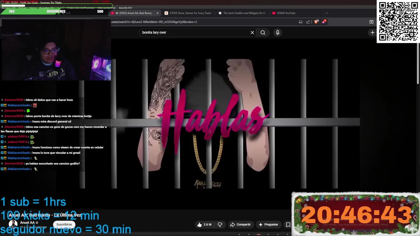Dislike the video with thumbs down
The image size is (420, 236).
point(220,225)
